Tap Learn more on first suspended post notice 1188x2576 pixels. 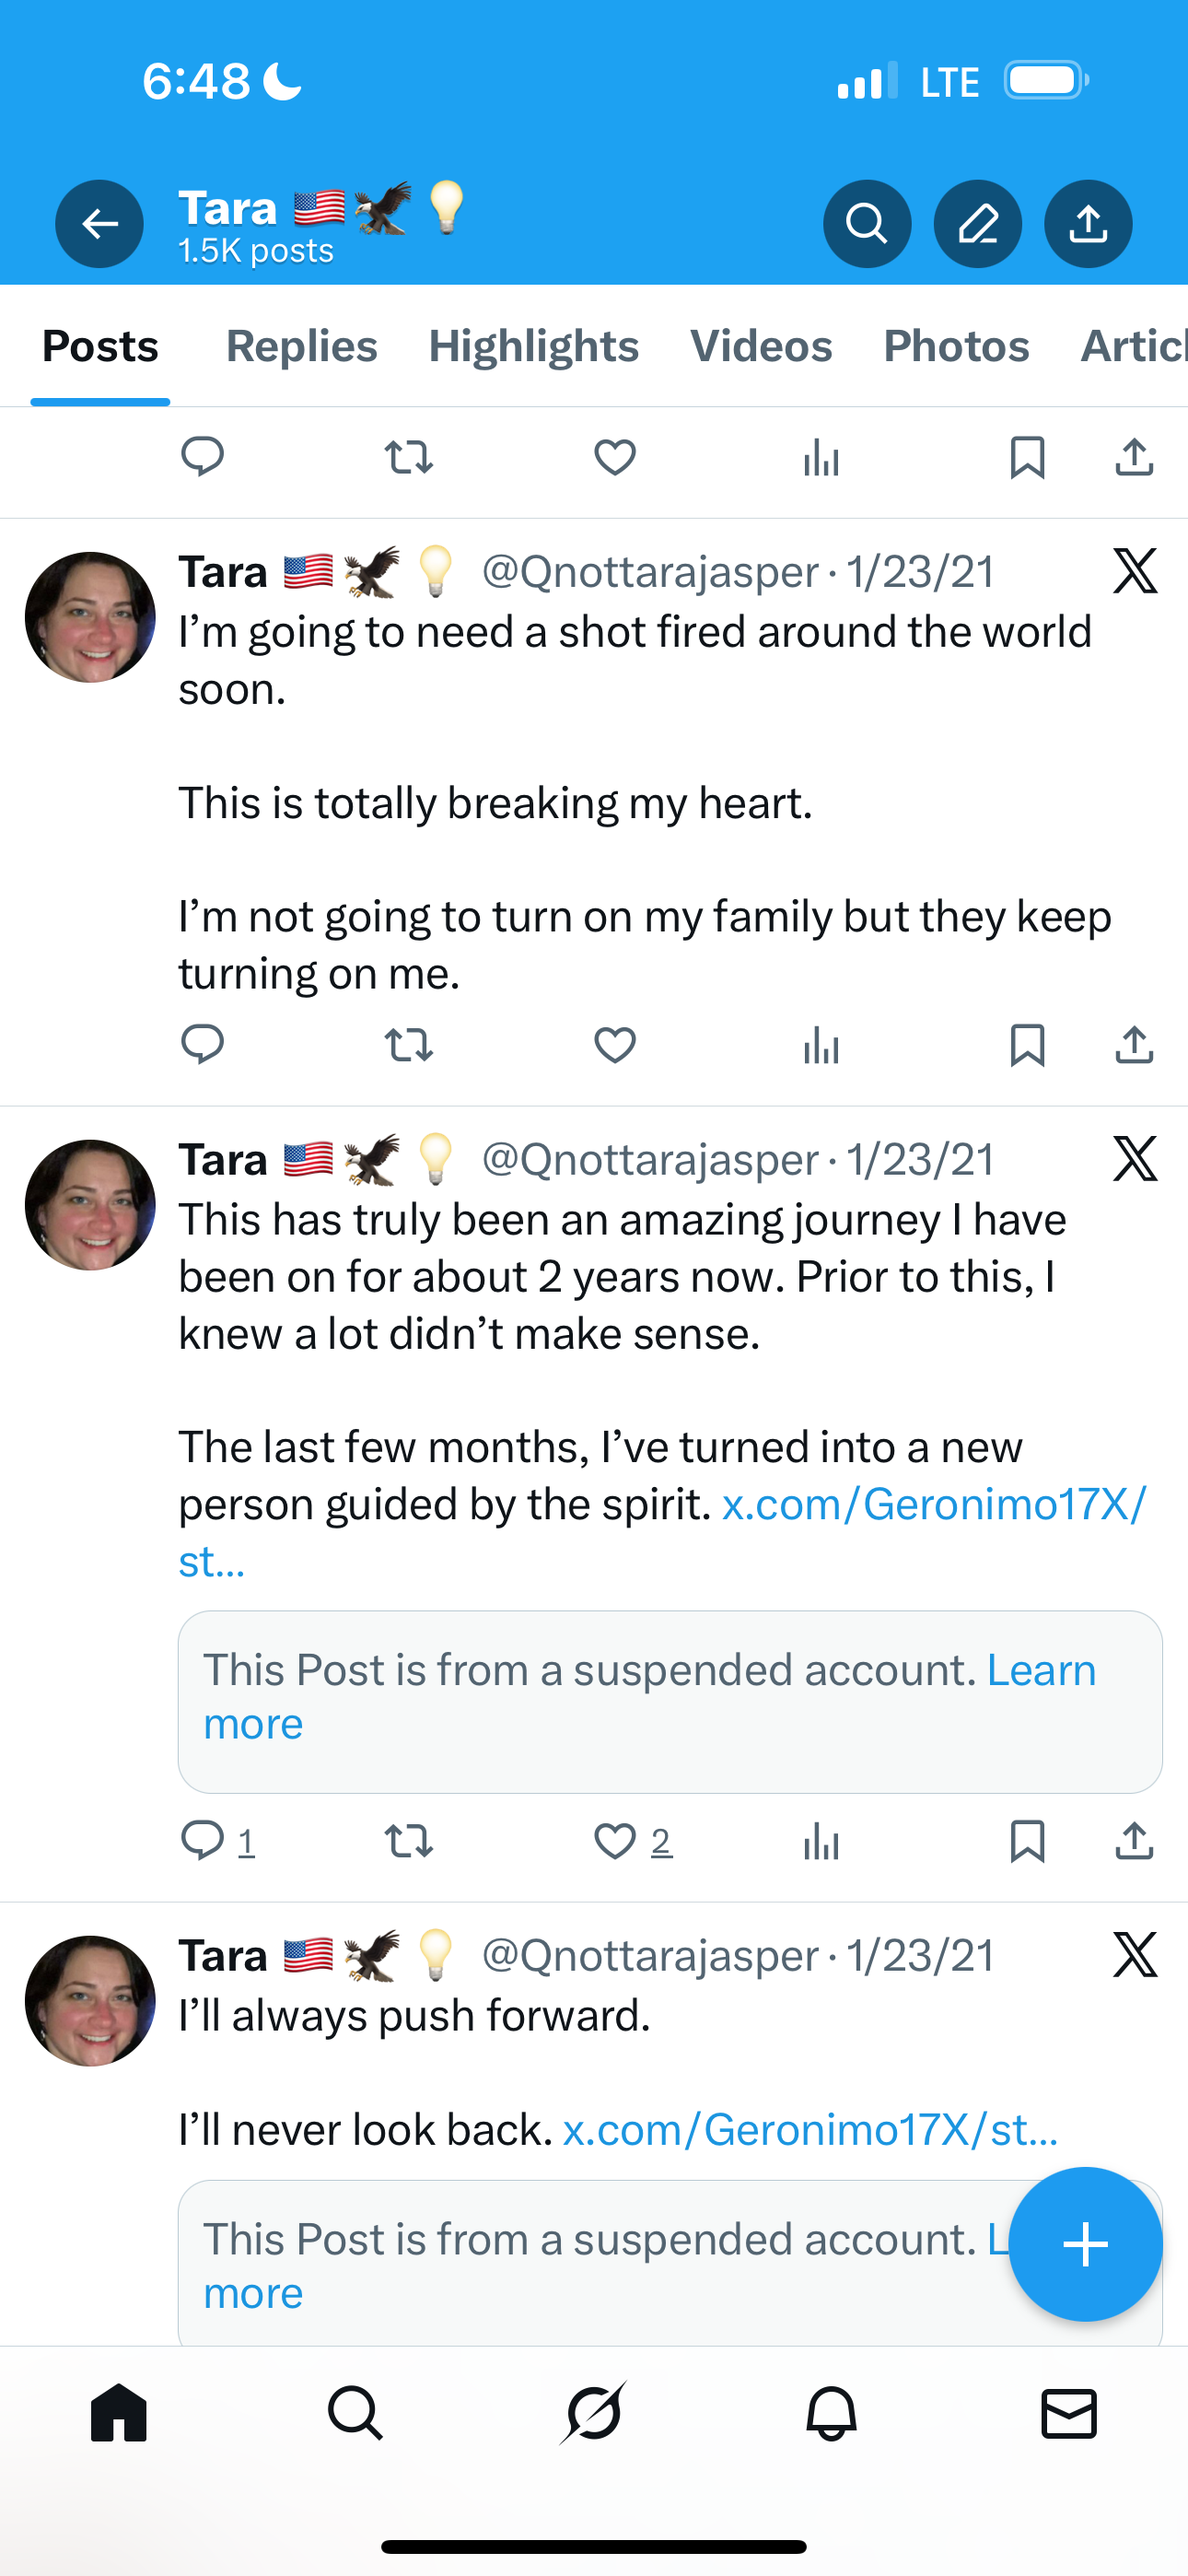tap(1040, 1671)
